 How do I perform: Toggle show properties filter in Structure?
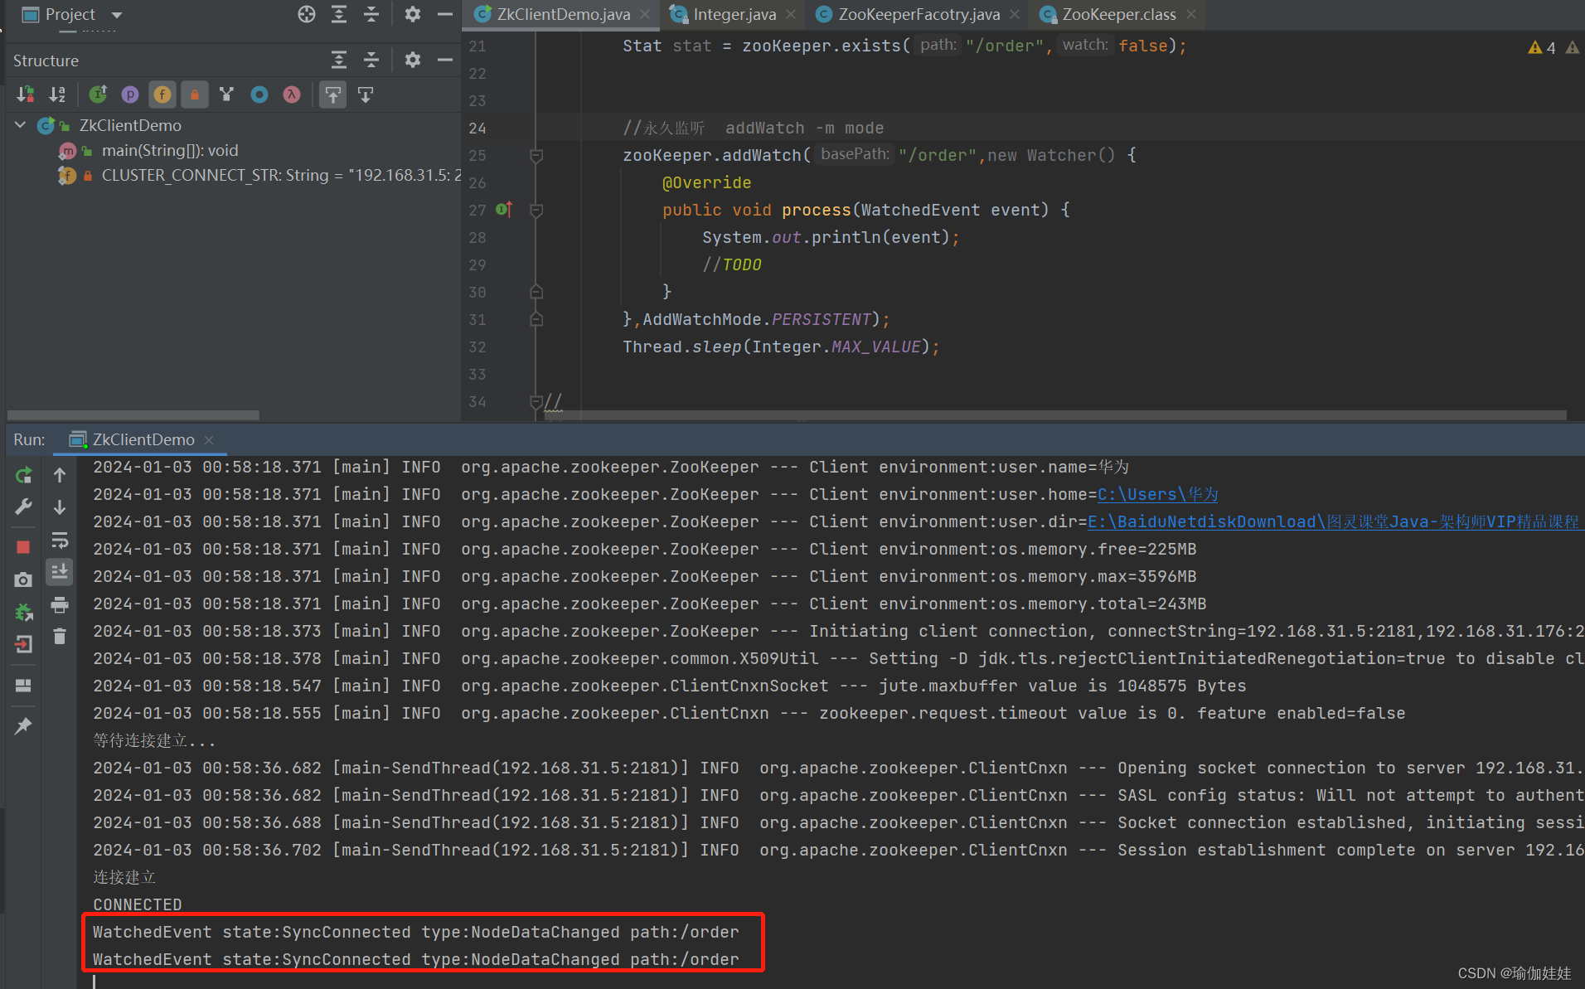130,95
